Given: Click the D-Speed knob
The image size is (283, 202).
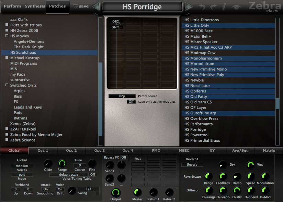Looking at the screenshot, I should (x=250, y=190).
